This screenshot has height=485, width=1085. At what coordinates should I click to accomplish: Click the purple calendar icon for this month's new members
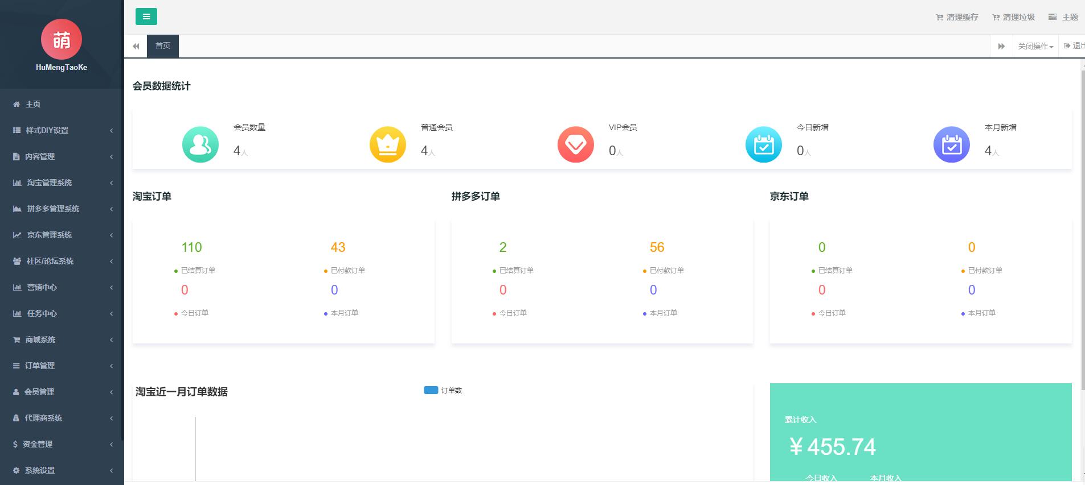point(951,144)
